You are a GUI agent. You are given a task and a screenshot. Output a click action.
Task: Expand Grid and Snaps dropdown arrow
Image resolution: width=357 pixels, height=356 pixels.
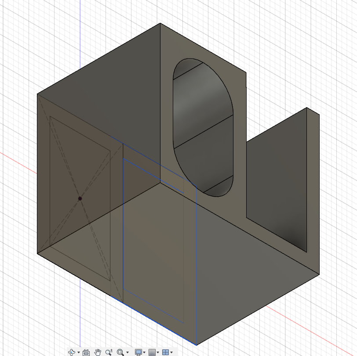158,352
